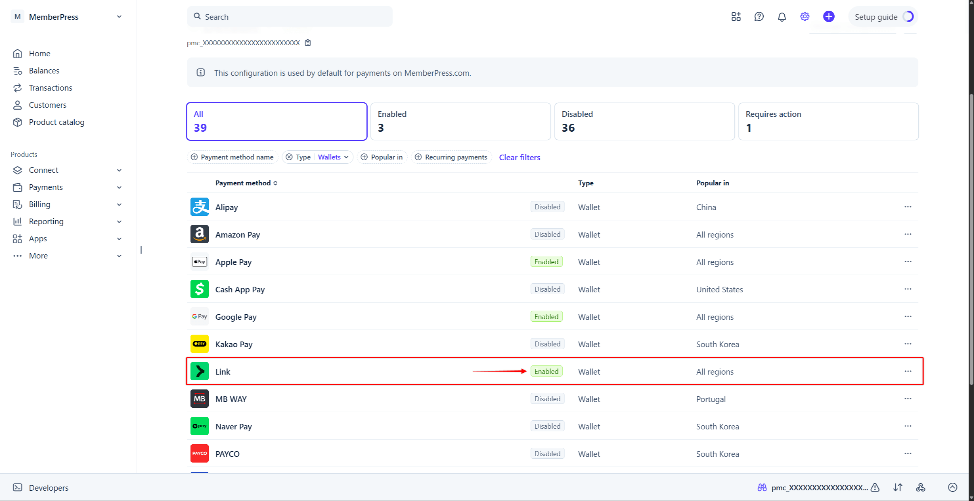Open the help question mark icon

759,17
